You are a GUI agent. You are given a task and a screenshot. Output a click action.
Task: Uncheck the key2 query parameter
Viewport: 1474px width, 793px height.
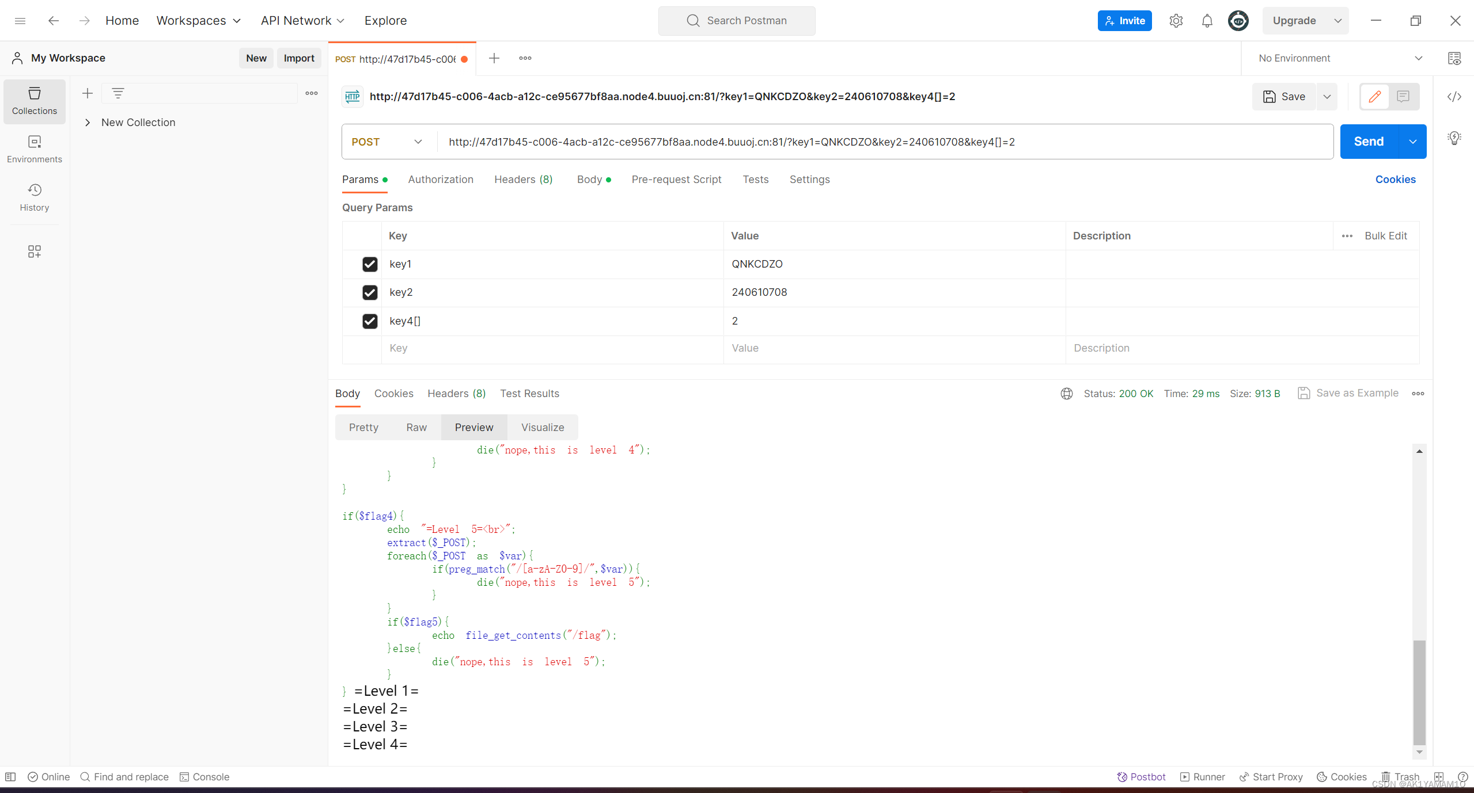click(370, 292)
